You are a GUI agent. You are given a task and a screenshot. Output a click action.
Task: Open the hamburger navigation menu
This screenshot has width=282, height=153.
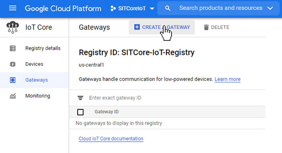click(x=12, y=8)
